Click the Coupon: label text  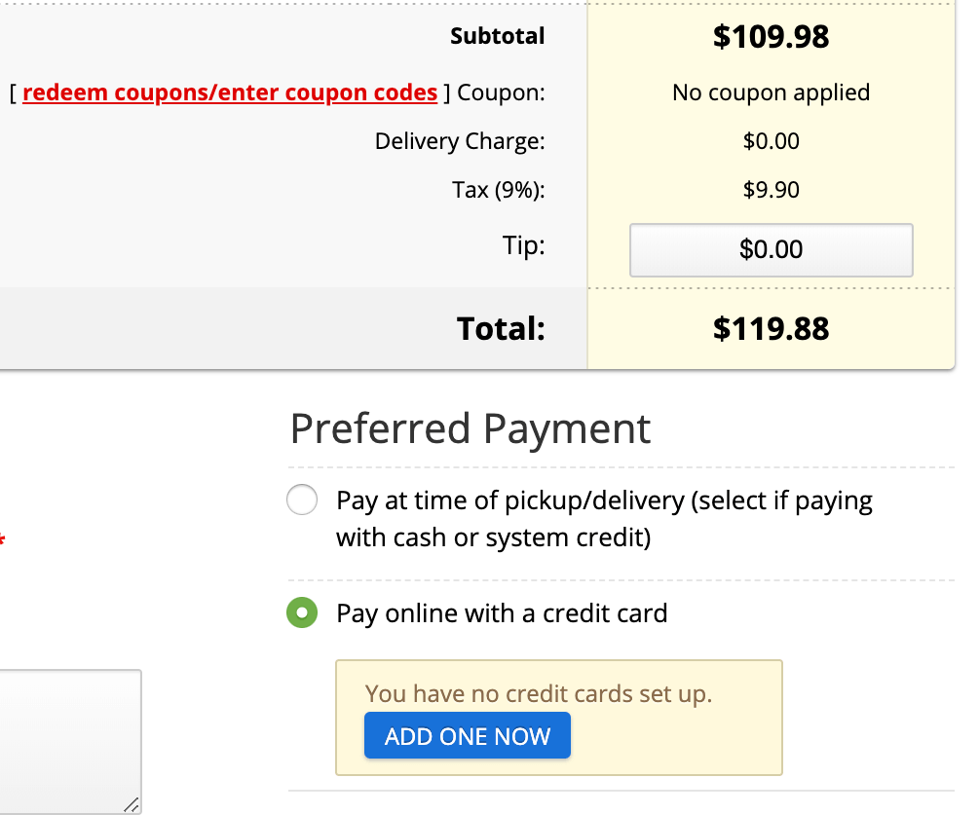pos(501,93)
